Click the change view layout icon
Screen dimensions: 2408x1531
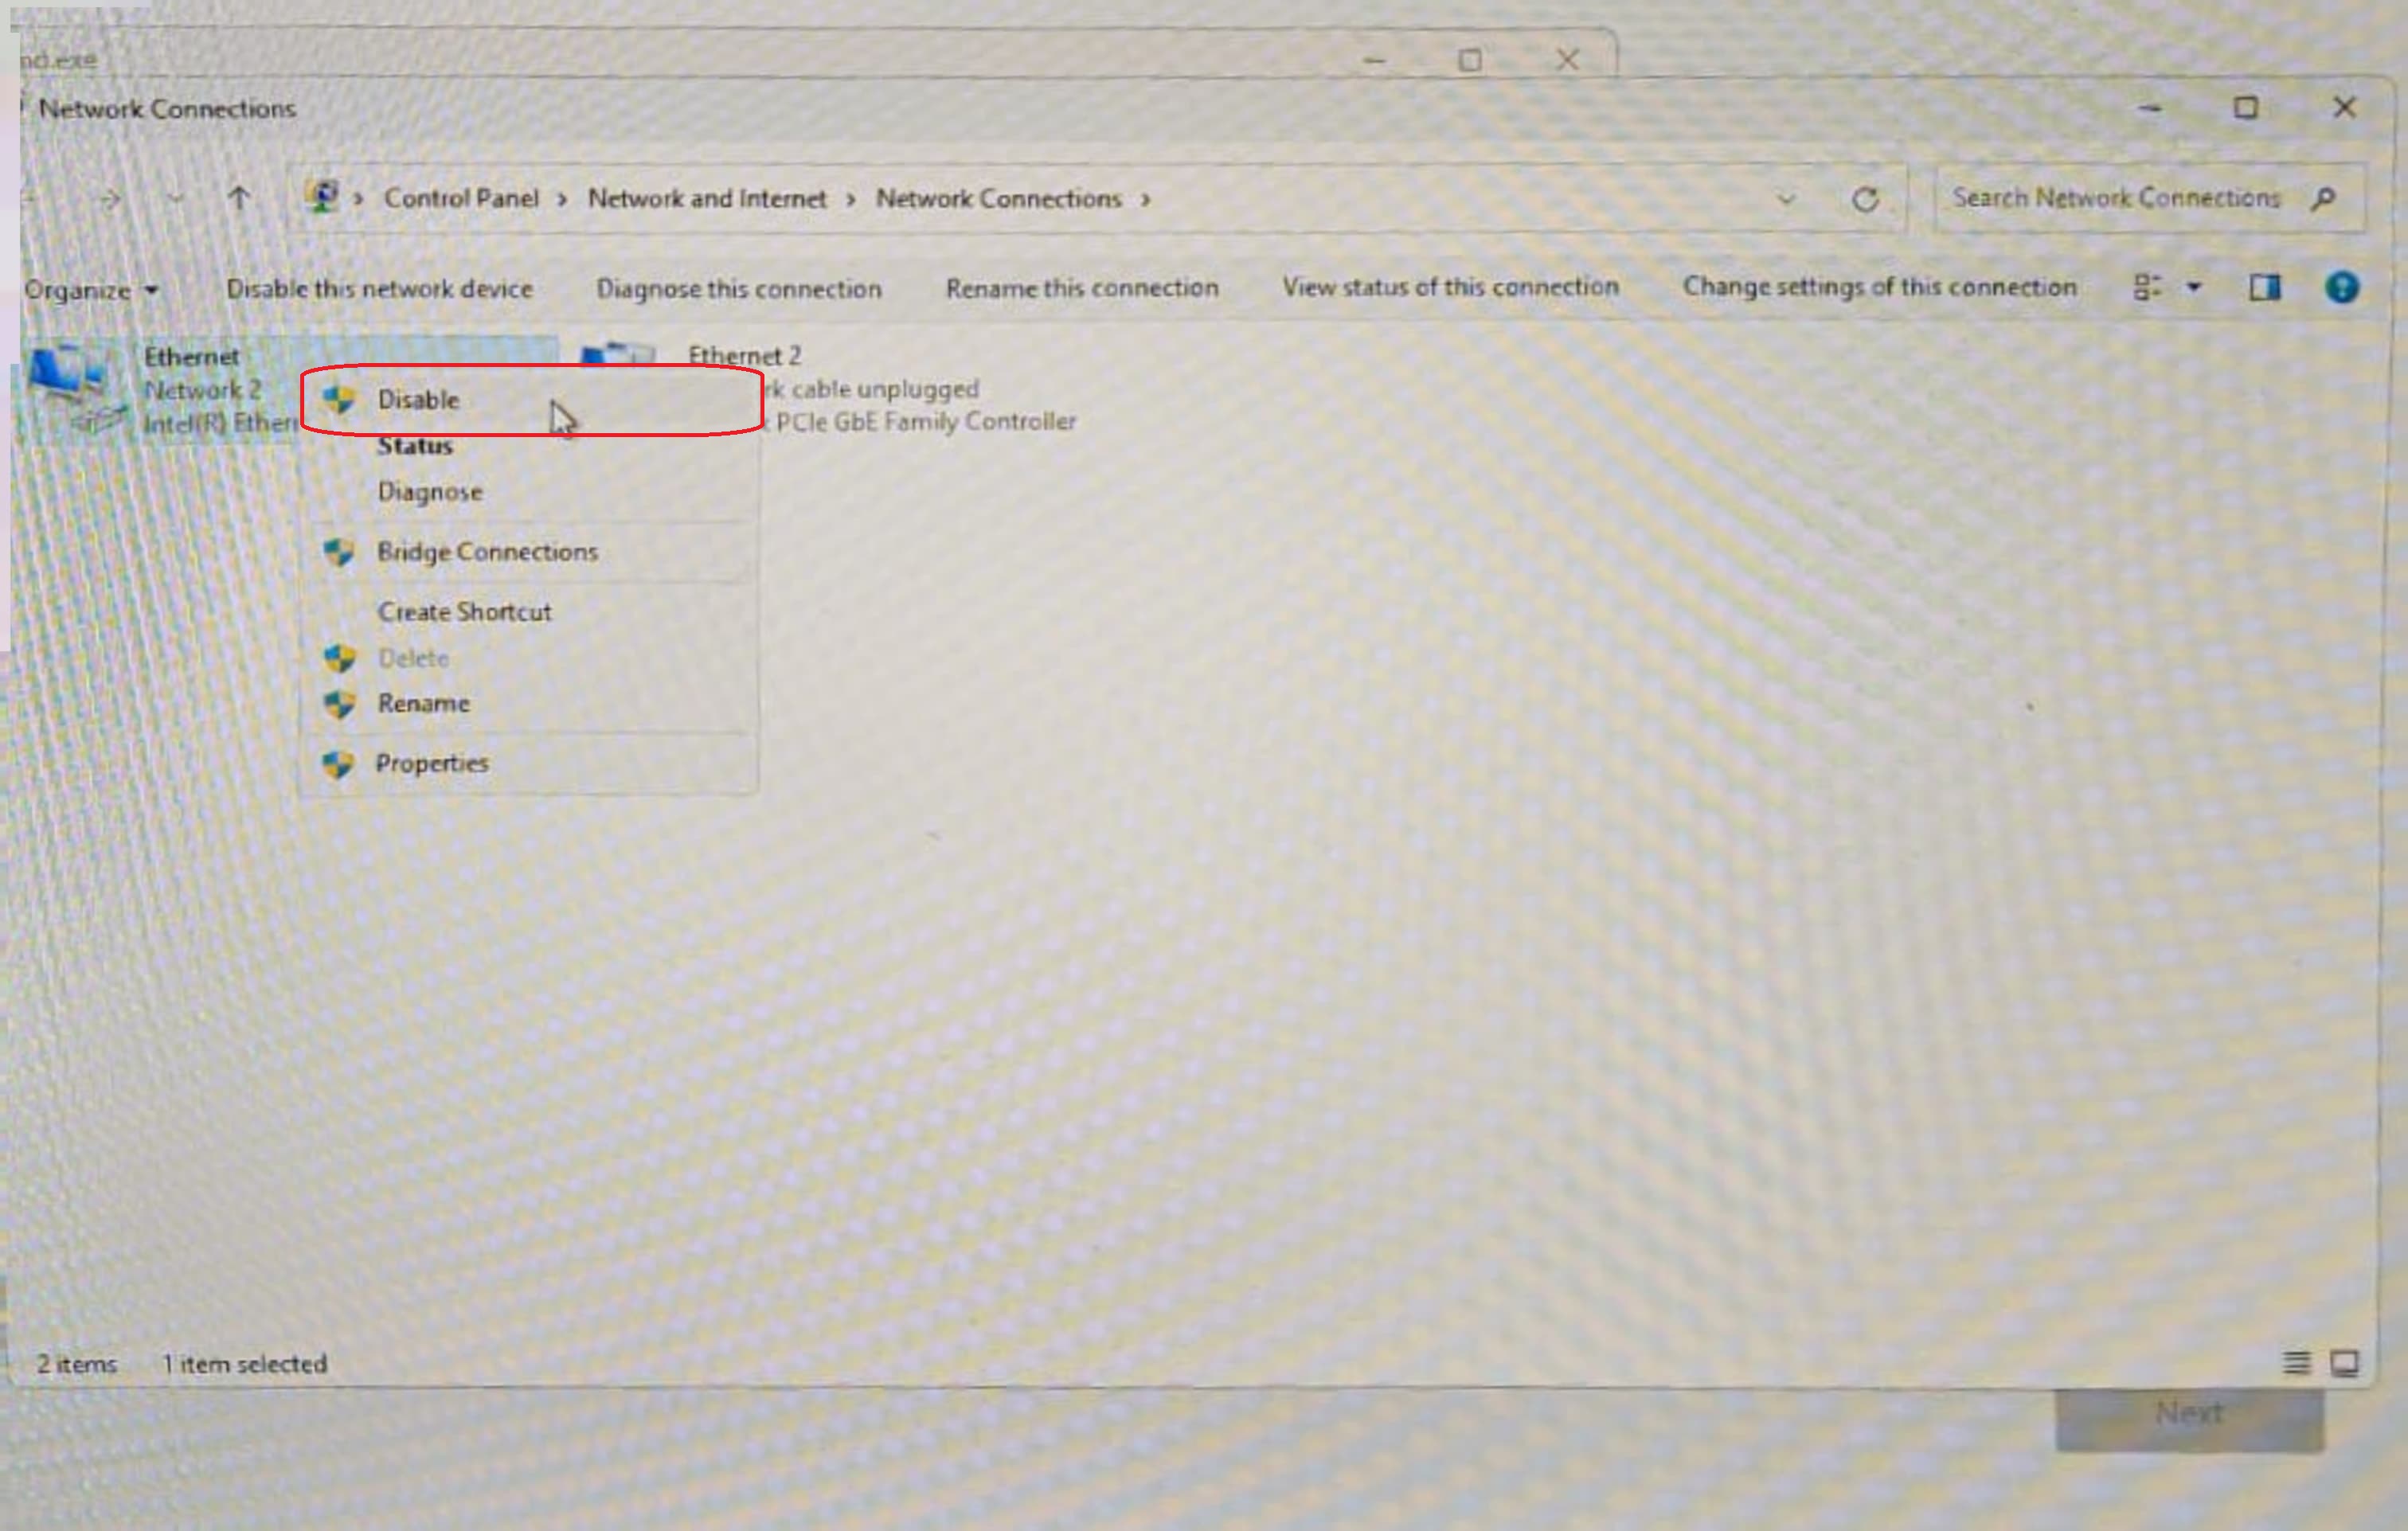[2147, 288]
